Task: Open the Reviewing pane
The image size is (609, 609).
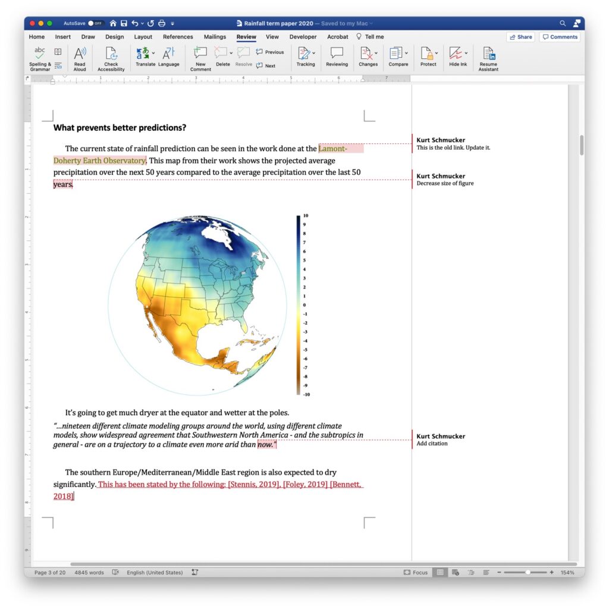Action: point(337,56)
